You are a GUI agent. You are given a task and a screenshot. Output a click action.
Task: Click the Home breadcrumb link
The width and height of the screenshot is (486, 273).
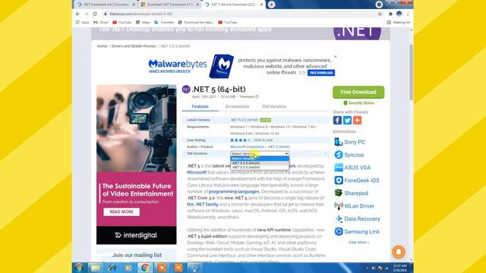[102, 46]
